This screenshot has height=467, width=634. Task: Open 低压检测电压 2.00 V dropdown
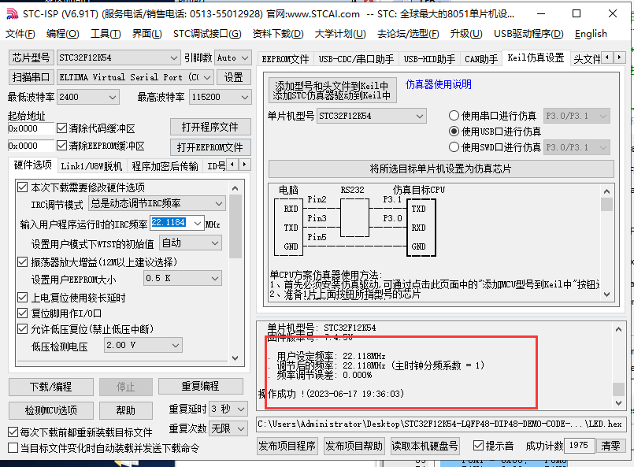(x=143, y=345)
